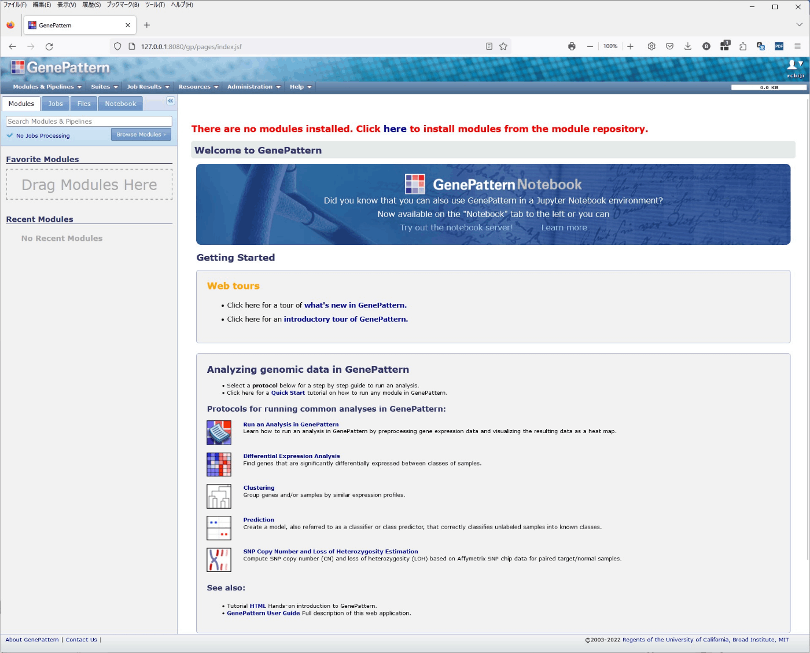Viewport: 810px width, 653px height.
Task: Open the Firefox hamburger menu
Action: coord(797,46)
